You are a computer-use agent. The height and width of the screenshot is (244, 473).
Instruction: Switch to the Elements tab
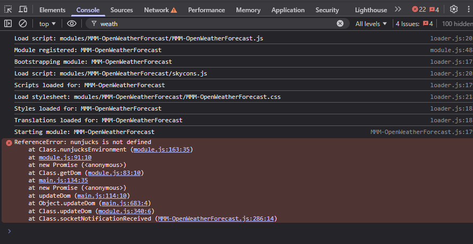click(x=52, y=10)
